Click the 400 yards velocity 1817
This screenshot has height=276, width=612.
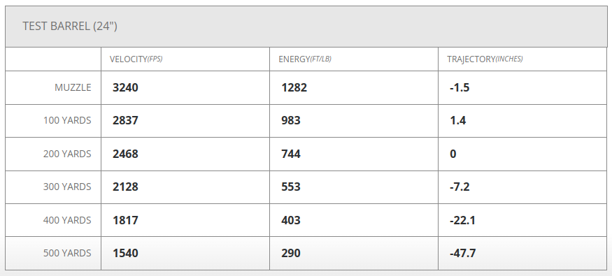pyautogui.click(x=125, y=220)
